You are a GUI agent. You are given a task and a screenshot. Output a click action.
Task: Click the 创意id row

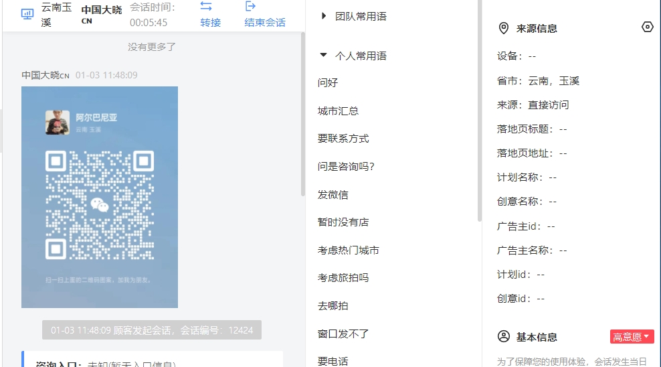(x=521, y=299)
